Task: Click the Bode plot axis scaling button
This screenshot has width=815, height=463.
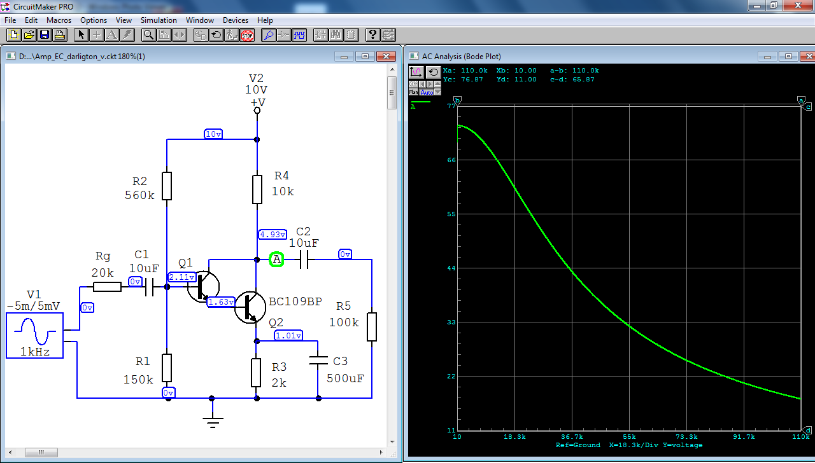Action: click(416, 73)
